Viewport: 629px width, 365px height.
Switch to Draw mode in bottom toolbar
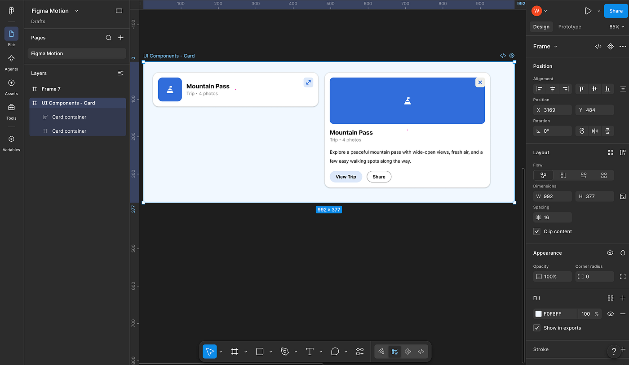pyautogui.click(x=381, y=352)
